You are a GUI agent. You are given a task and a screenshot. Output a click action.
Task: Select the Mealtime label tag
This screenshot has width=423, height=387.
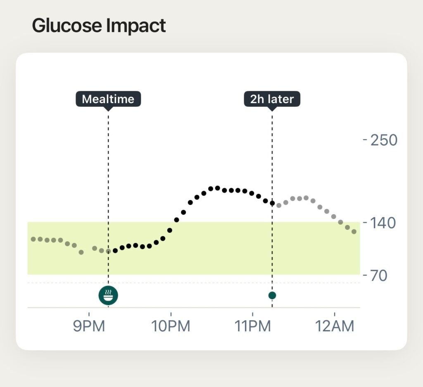pyautogui.click(x=108, y=99)
